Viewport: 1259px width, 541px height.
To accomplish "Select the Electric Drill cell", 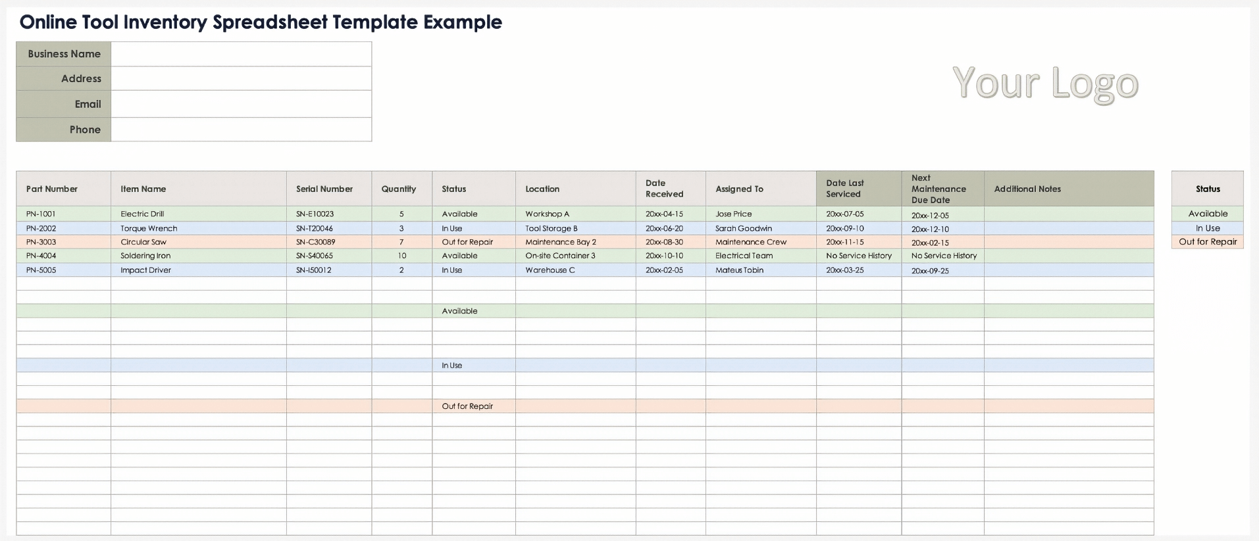I will (x=199, y=214).
